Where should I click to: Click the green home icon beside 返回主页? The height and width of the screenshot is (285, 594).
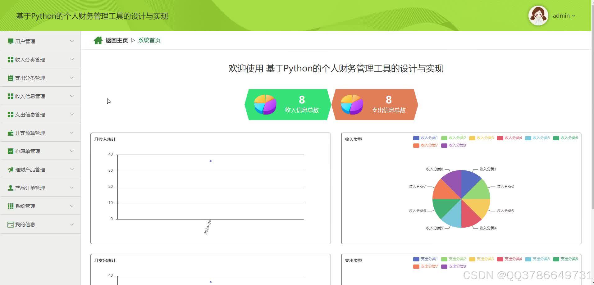click(x=98, y=40)
